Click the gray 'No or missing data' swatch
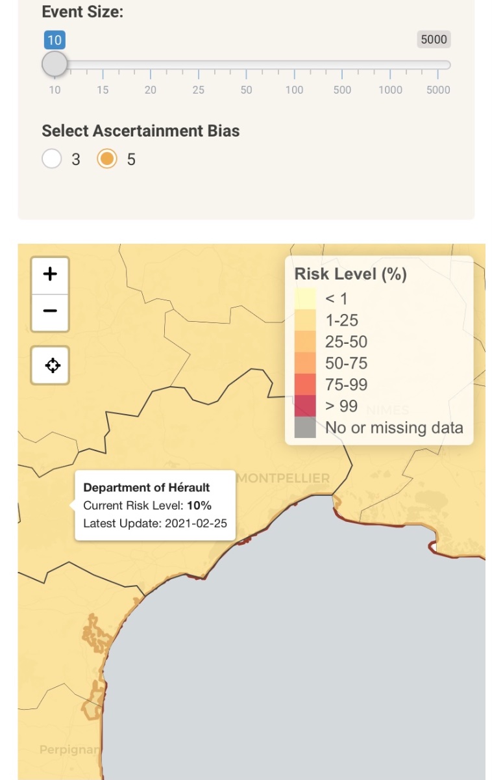Image resolution: width=492 pixels, height=780 pixels. (305, 427)
